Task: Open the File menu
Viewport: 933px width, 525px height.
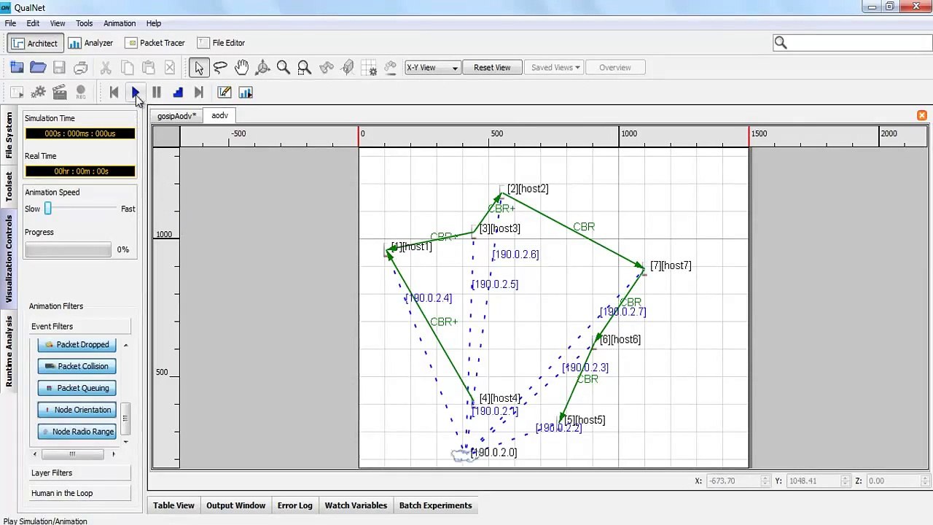Action: tap(10, 23)
